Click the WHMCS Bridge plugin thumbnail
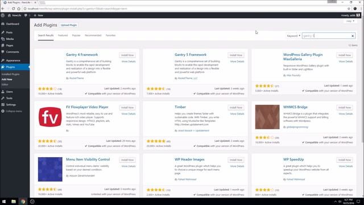Screen dimensions: 364x205 coord(267,117)
